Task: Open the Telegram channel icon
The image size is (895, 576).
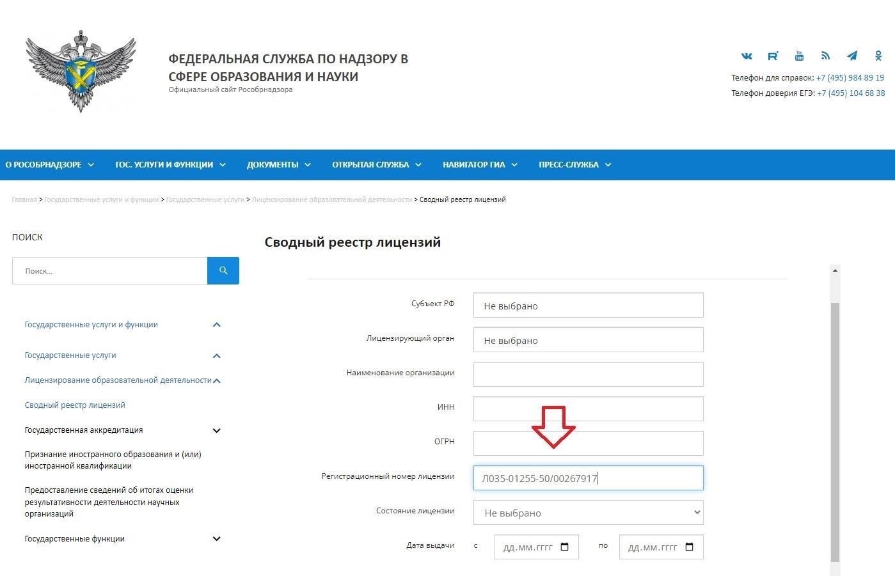Action: [x=851, y=56]
